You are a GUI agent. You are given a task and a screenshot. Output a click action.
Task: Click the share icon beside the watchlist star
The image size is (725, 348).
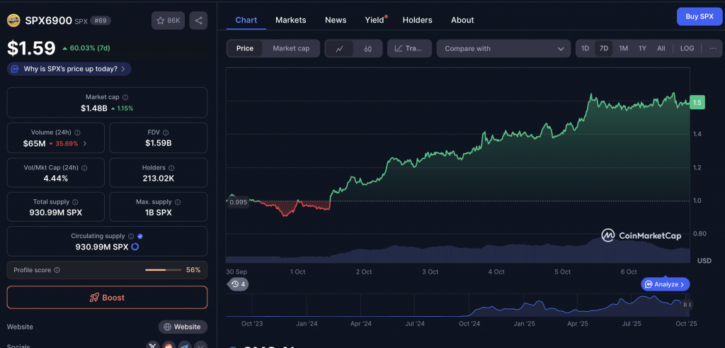coord(199,21)
